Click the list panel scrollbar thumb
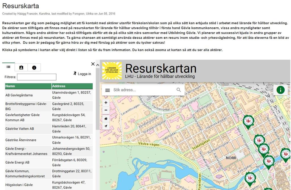This screenshot has height=190, width=291. coord(98,99)
